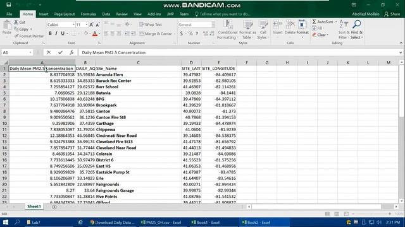Open Sort & Filter
Image resolution: width=405 pixels, height=227 pixels.
coord(344,30)
